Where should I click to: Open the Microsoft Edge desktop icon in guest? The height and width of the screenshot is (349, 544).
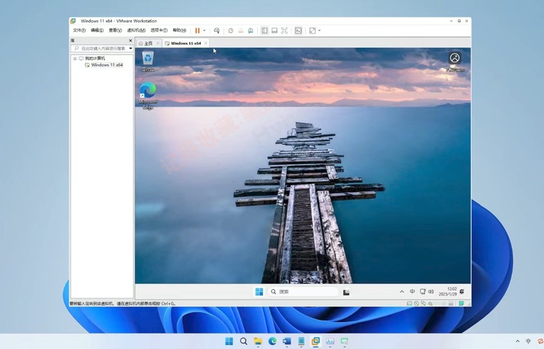tap(148, 91)
